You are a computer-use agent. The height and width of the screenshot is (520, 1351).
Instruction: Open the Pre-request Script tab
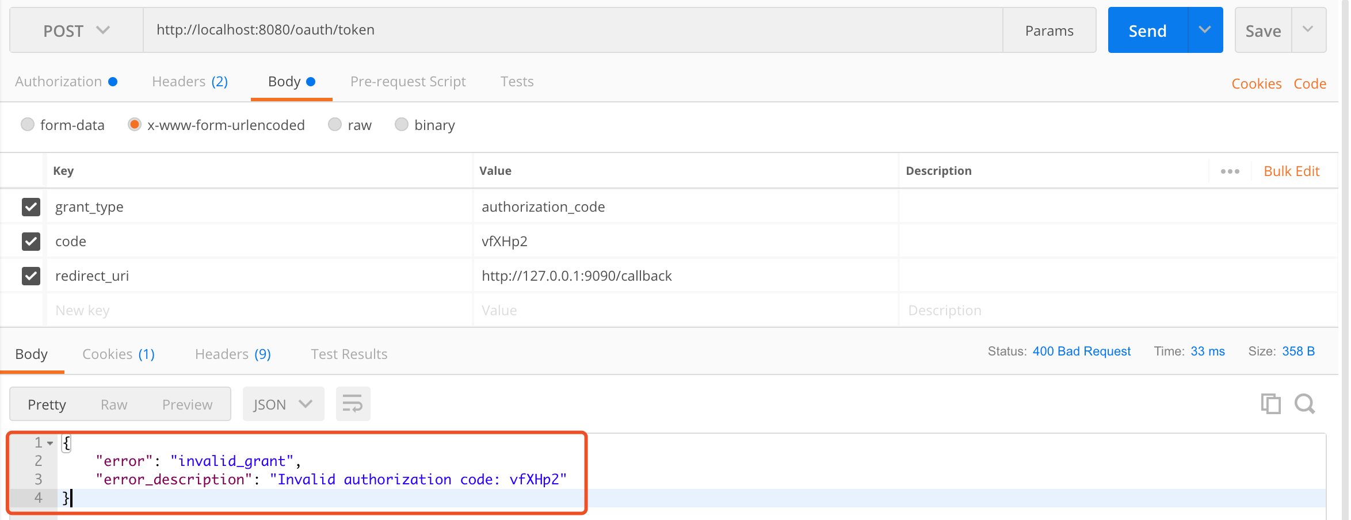[x=408, y=82]
